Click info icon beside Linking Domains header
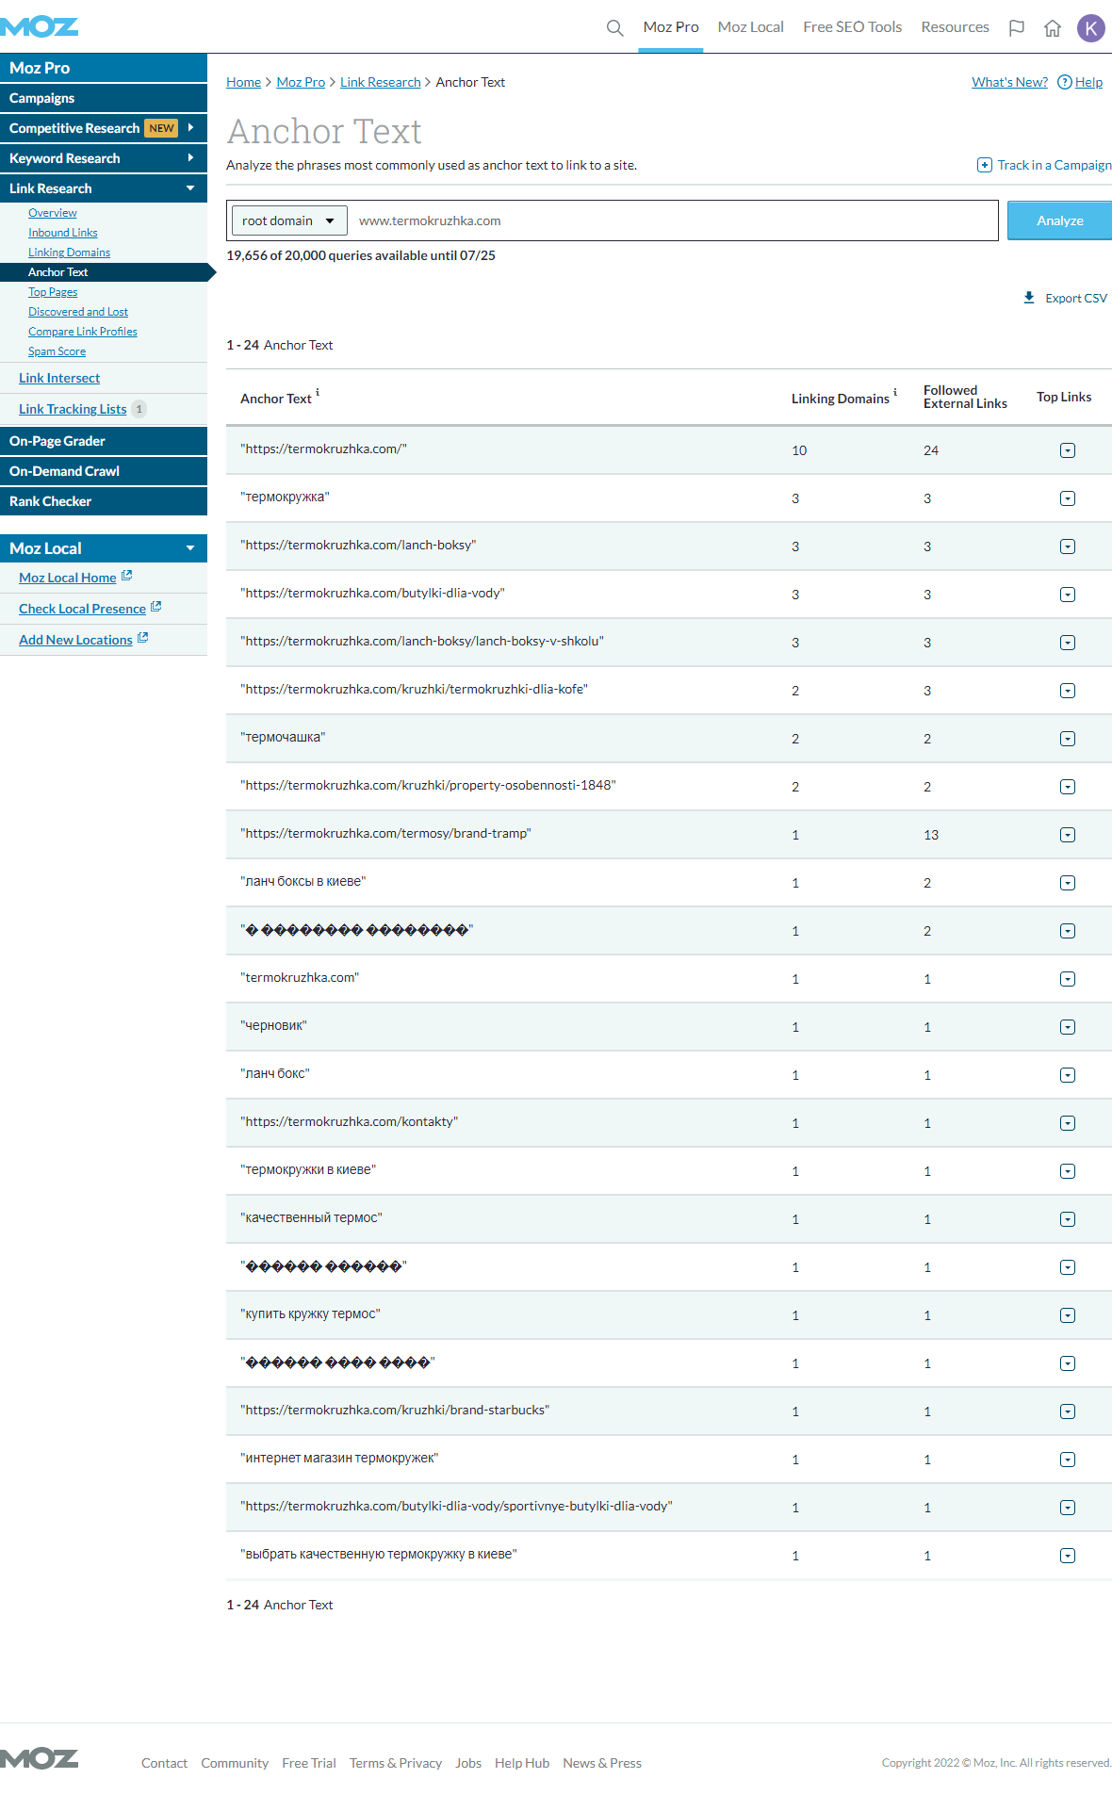Viewport: 1112px width, 1811px height. (x=895, y=392)
